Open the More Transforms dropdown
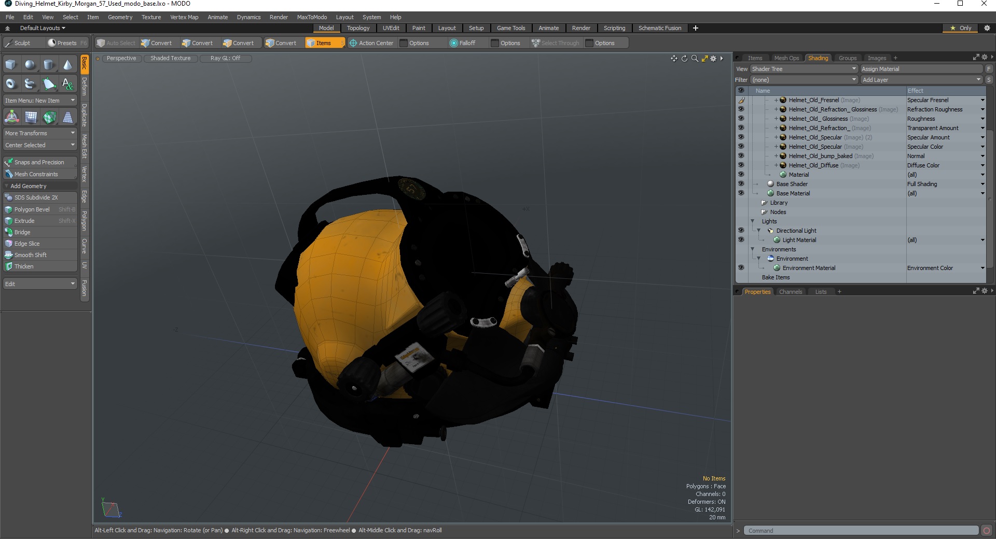Screen dimensions: 996x539 tap(40, 133)
